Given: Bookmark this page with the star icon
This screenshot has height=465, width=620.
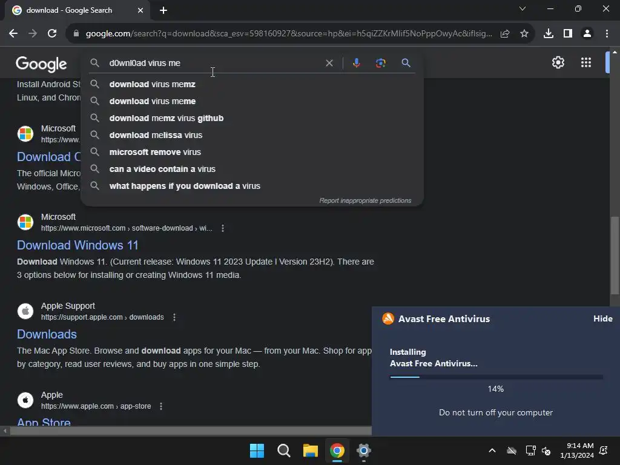Looking at the screenshot, I should pos(524,34).
